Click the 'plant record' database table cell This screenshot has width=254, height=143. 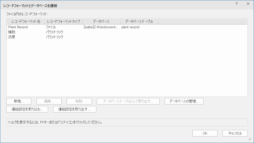tap(130, 27)
